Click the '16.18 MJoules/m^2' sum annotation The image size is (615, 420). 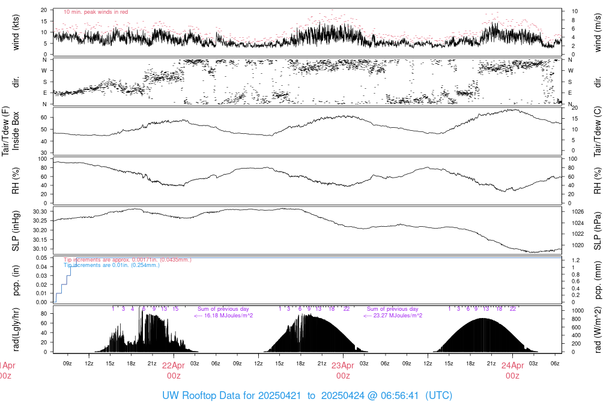pyautogui.click(x=223, y=315)
